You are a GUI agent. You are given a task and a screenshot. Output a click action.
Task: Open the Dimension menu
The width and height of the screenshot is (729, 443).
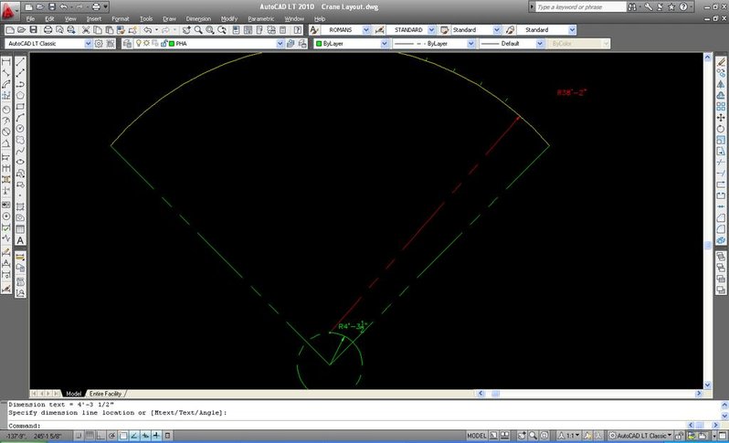pos(198,19)
